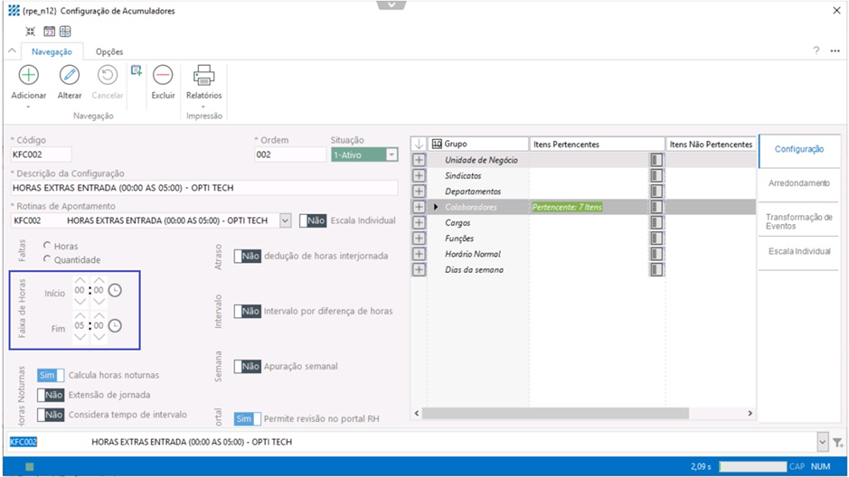Click the Excluir minus icon
This screenshot has width=849, height=477.
point(163,75)
